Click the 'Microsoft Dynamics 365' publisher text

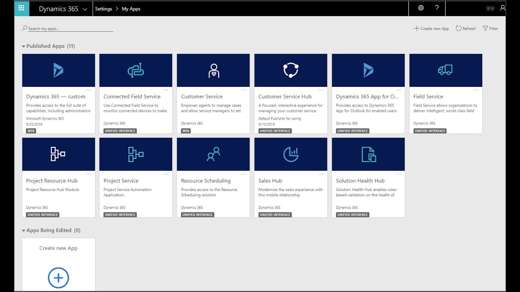45,119
